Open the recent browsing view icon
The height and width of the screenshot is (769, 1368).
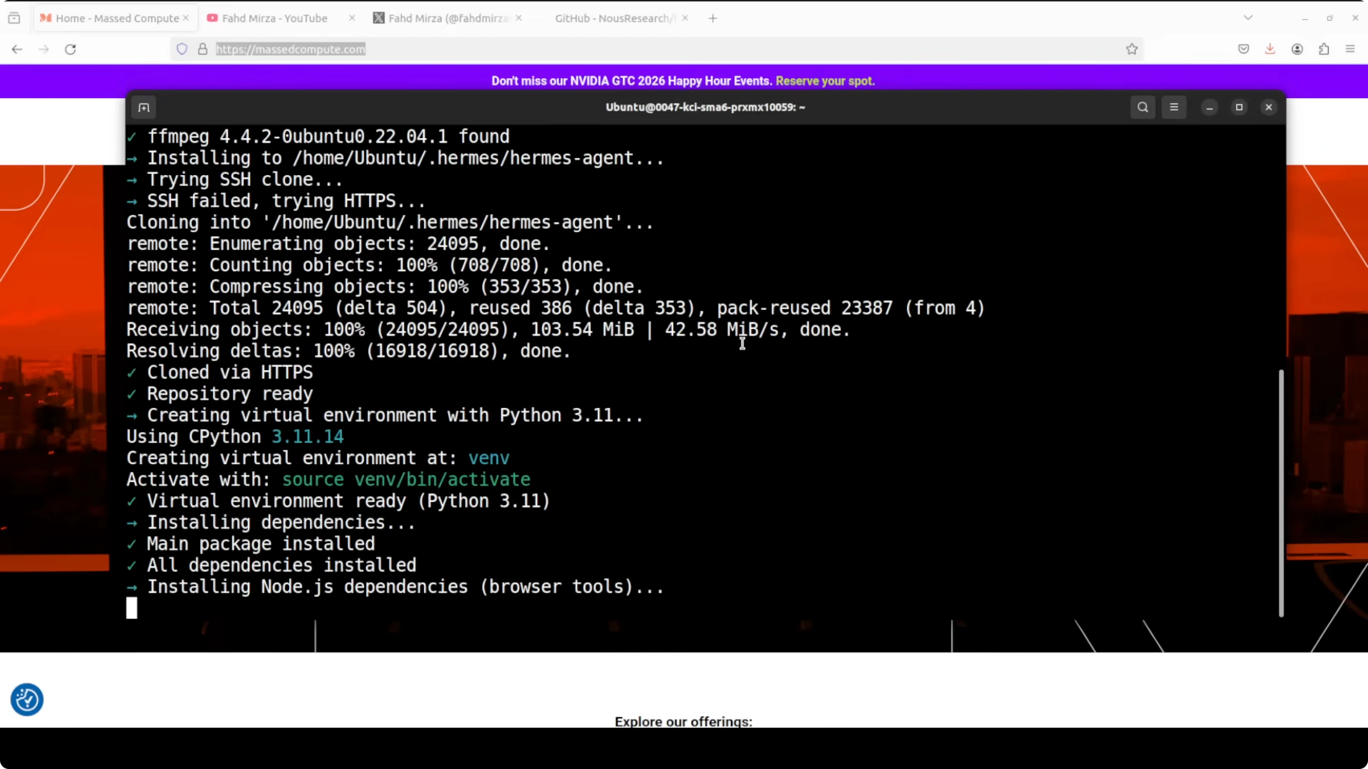click(x=14, y=18)
